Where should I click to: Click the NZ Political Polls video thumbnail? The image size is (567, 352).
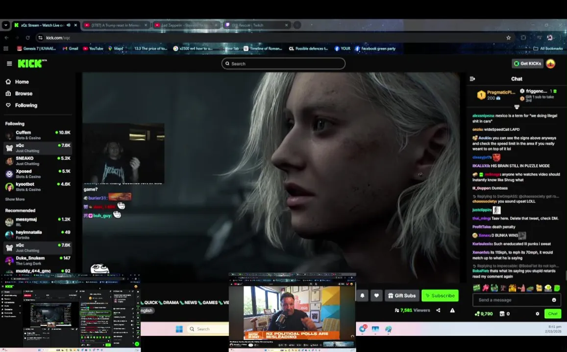pos(292,312)
